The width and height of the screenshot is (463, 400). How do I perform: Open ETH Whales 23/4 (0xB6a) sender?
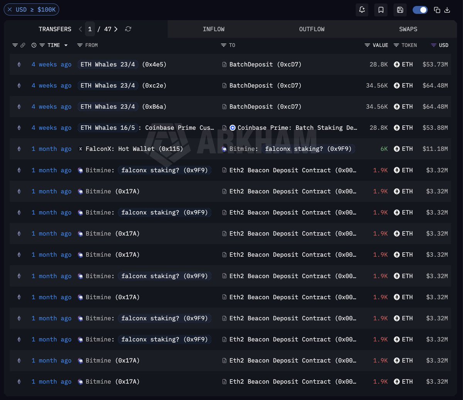pos(122,107)
